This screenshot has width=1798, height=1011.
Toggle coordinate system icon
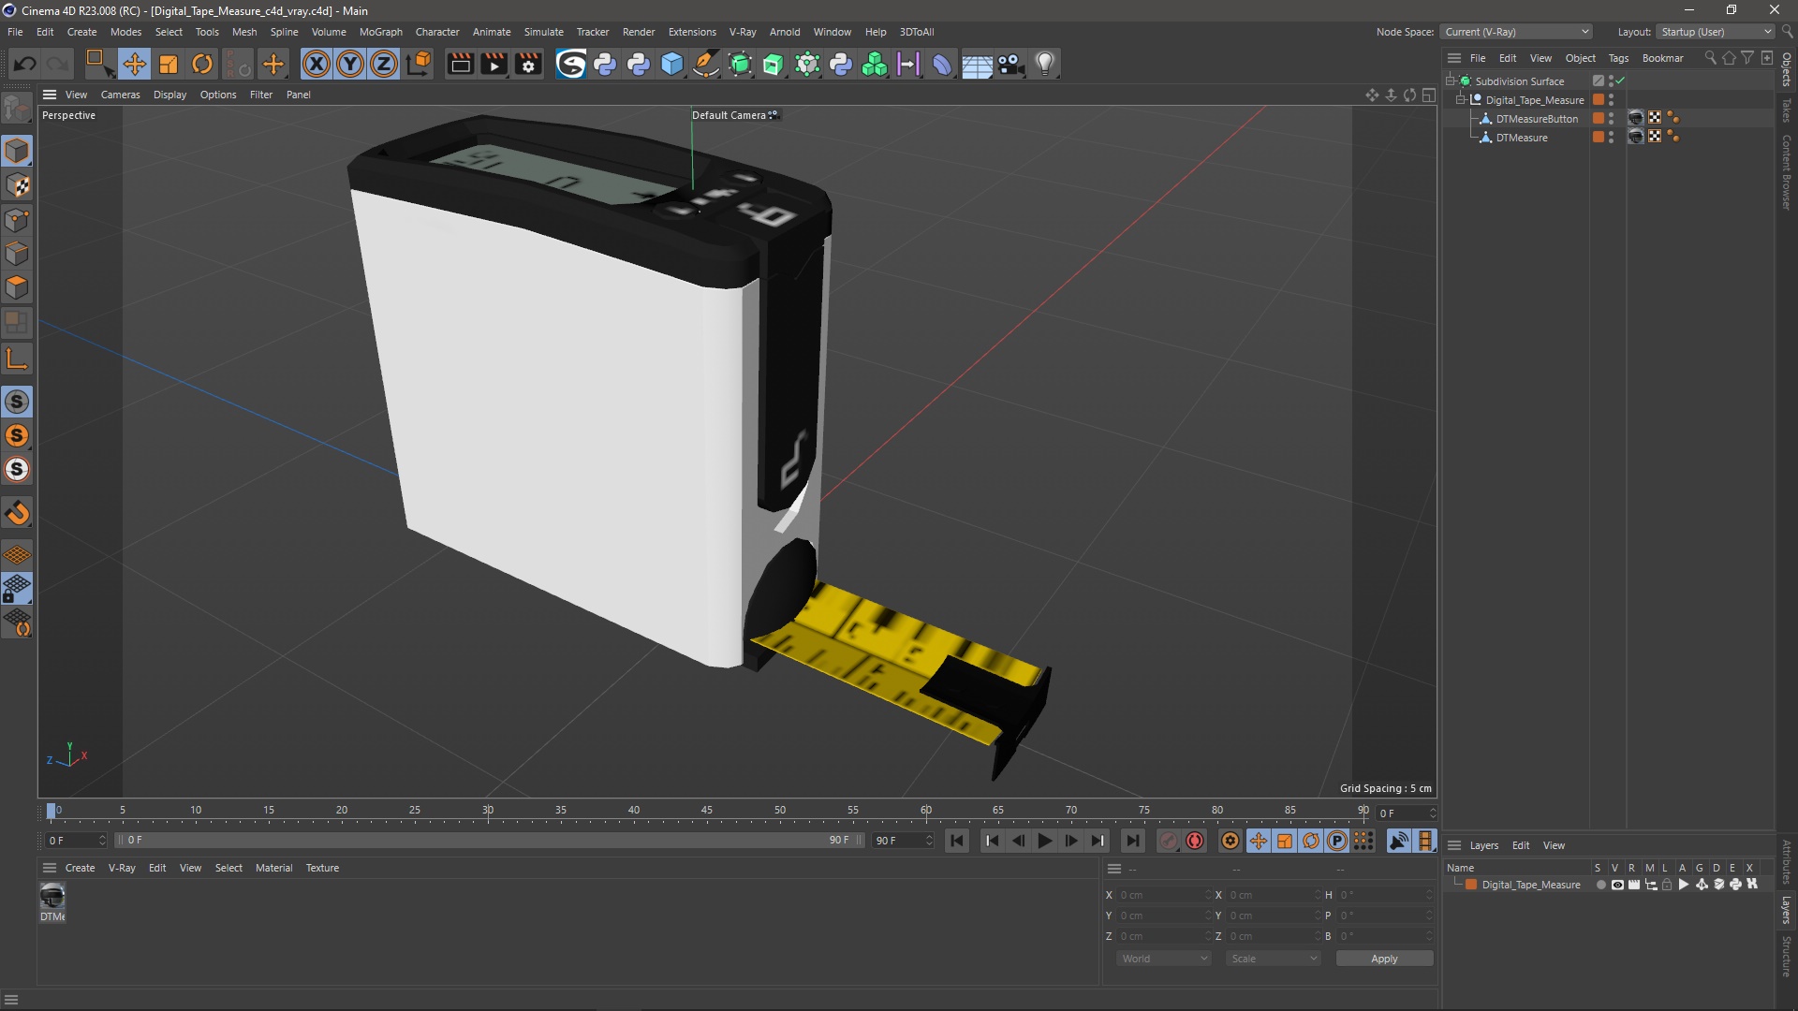(x=420, y=64)
